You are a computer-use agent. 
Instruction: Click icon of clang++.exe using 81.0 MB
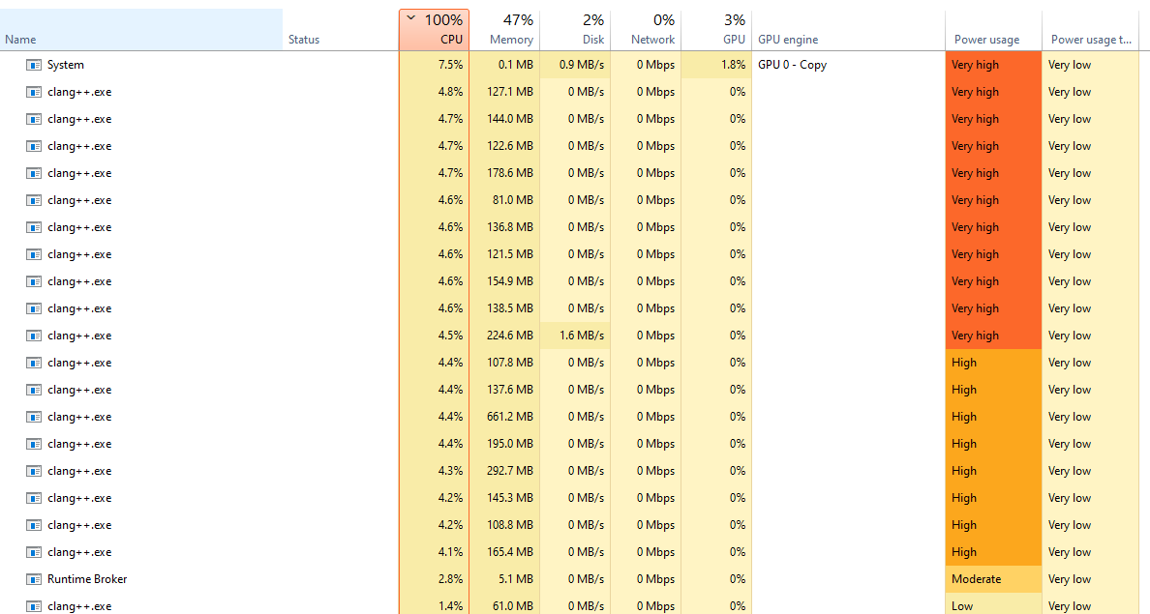[34, 200]
